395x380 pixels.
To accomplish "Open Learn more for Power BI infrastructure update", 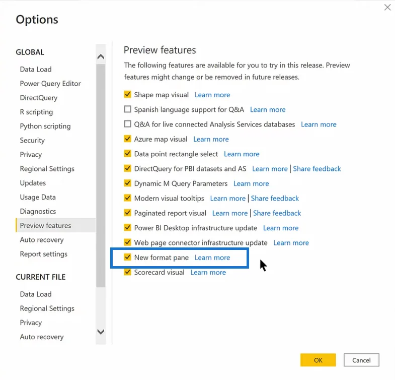I will click(281, 228).
